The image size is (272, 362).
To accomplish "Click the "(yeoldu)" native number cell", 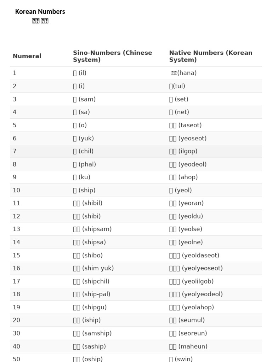I will tap(186, 216).
